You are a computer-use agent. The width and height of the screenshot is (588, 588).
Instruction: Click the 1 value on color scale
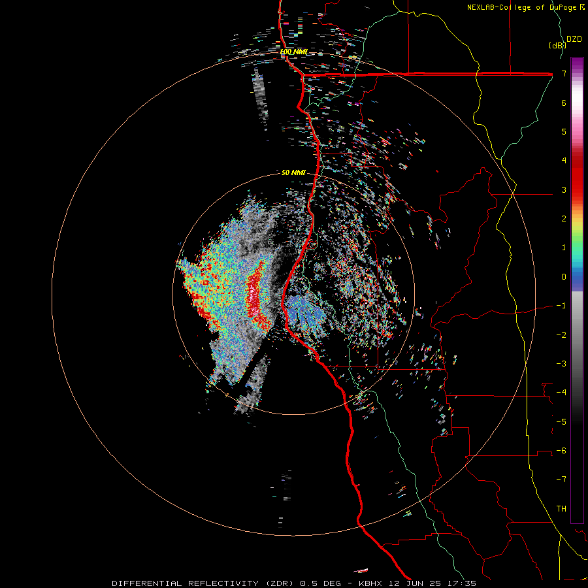(564, 247)
